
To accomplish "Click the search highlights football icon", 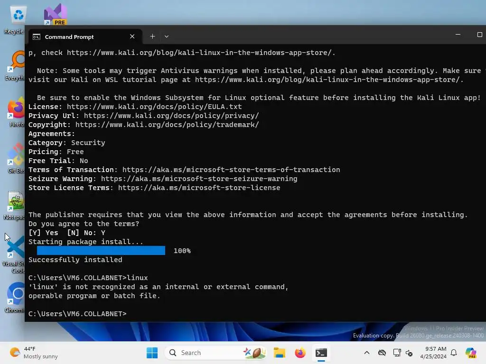I will 254,353.
